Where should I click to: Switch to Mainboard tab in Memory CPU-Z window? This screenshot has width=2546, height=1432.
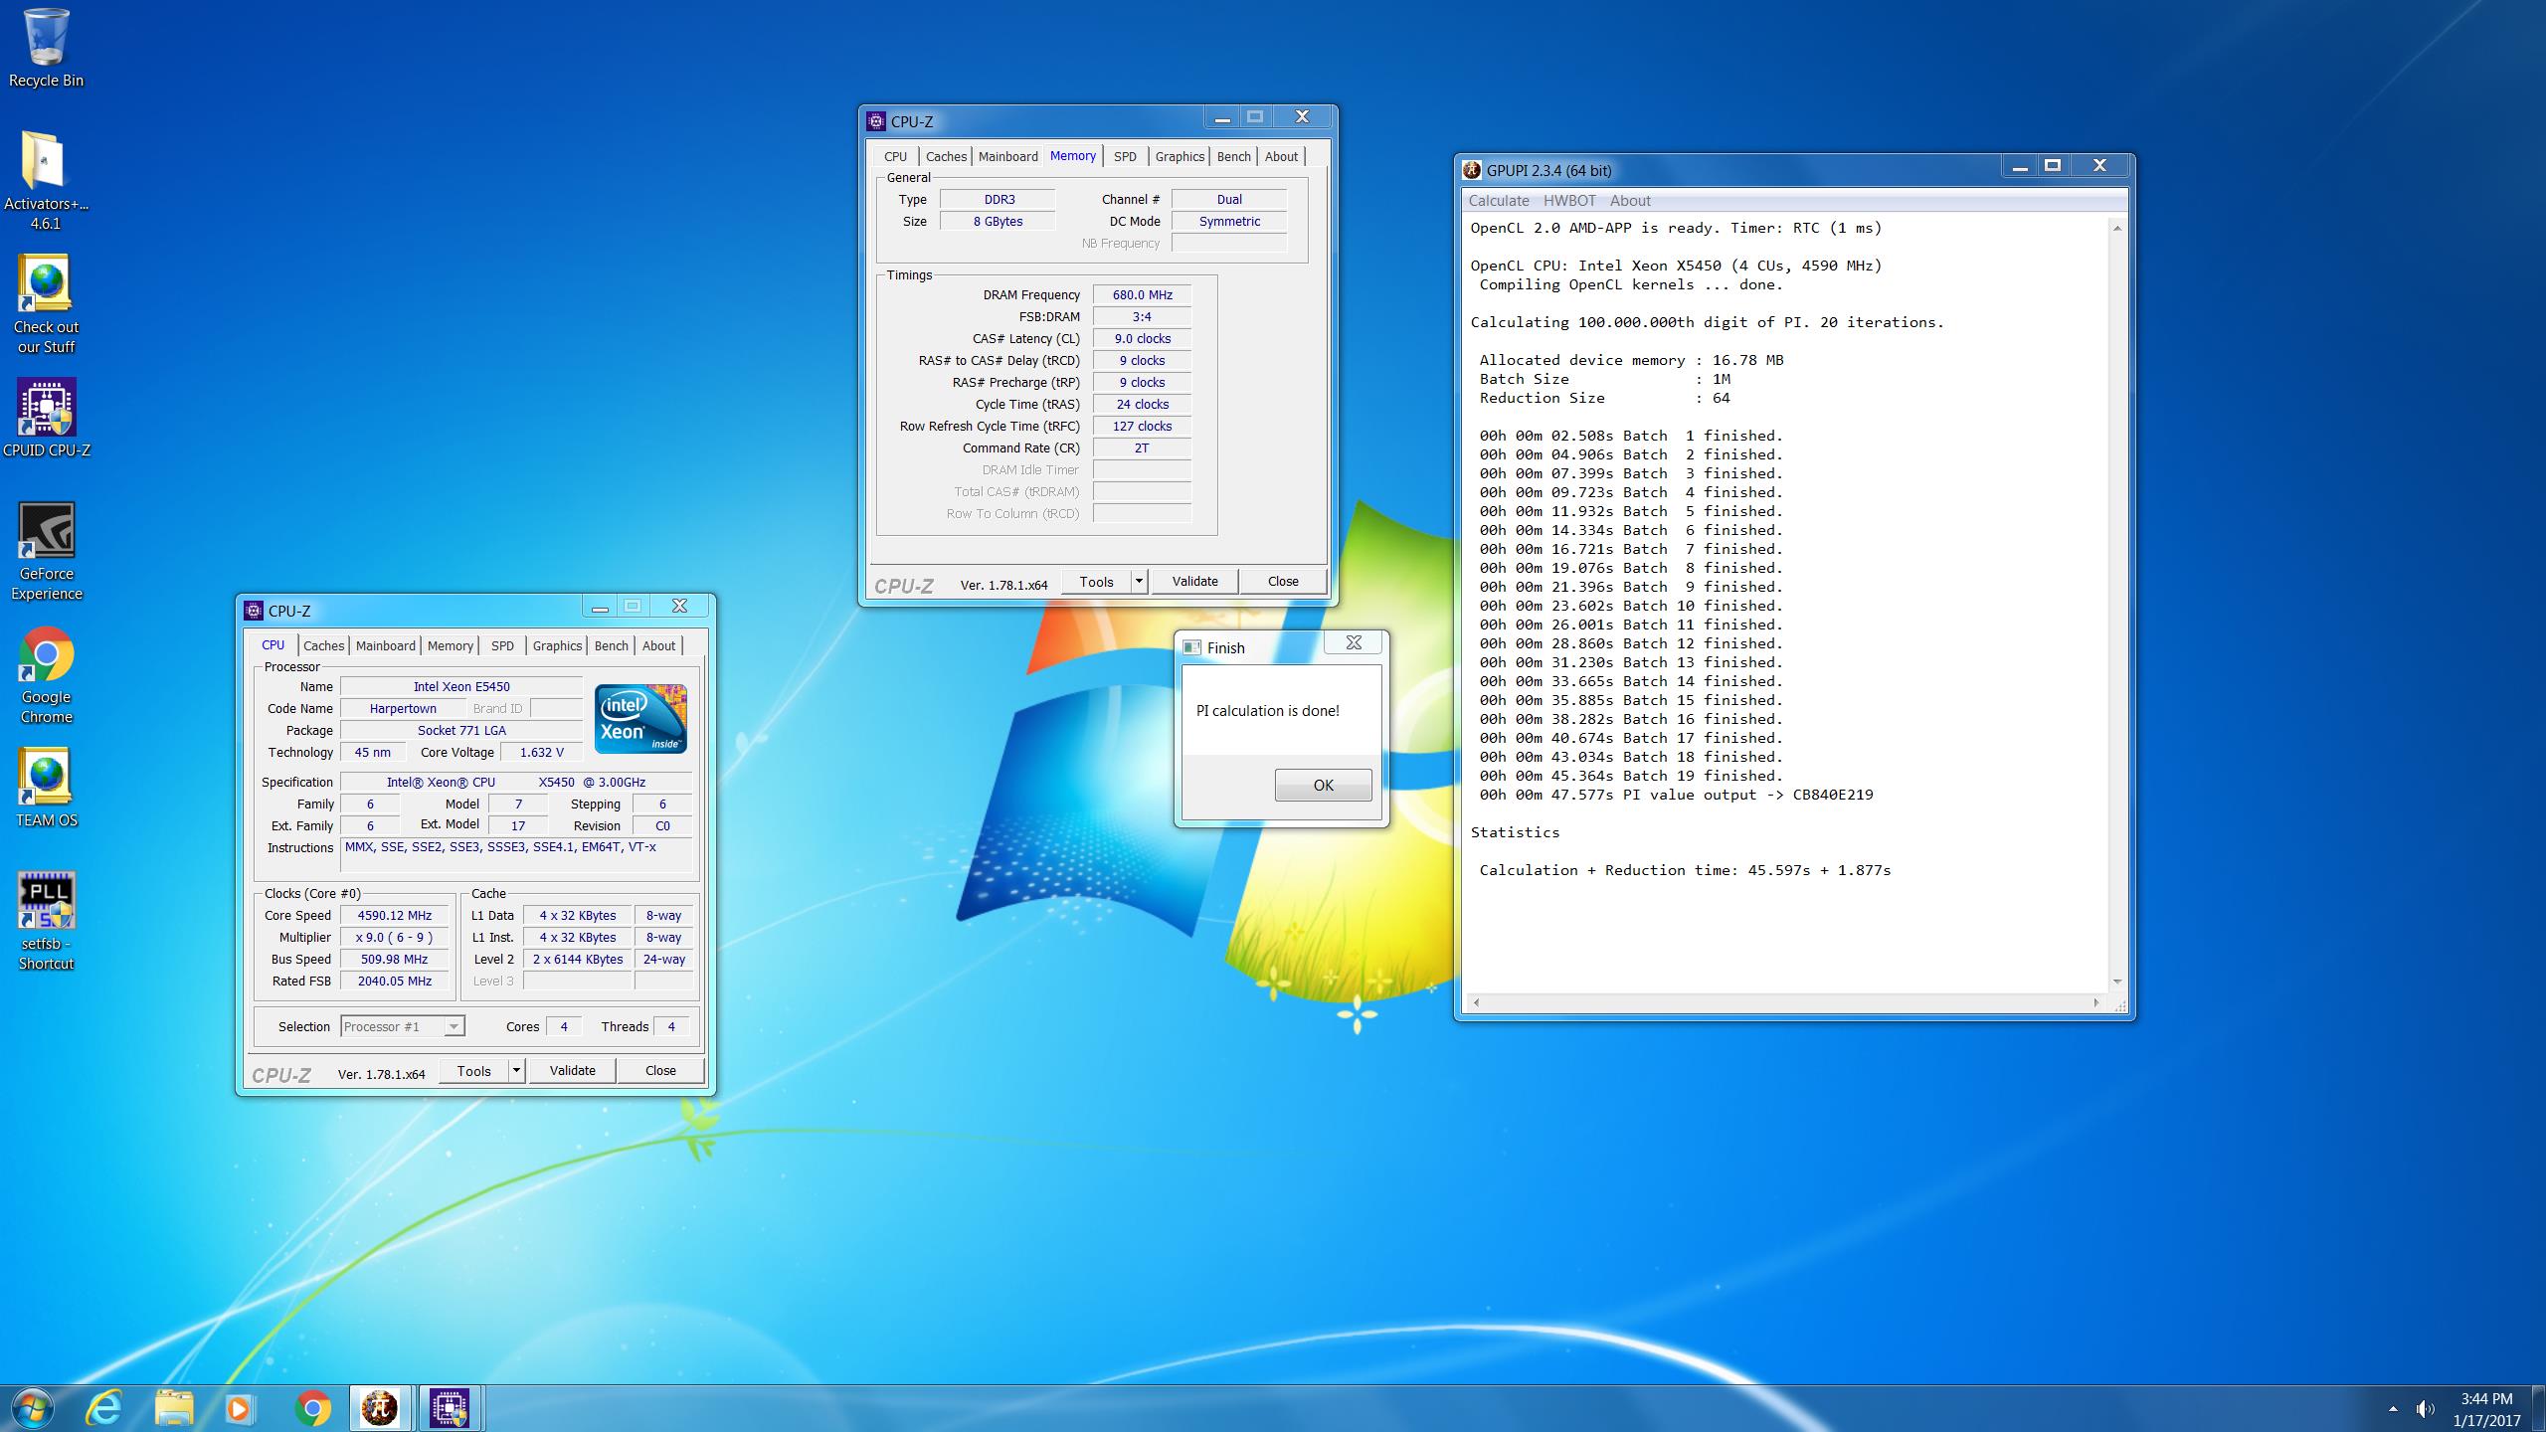[x=1007, y=156]
